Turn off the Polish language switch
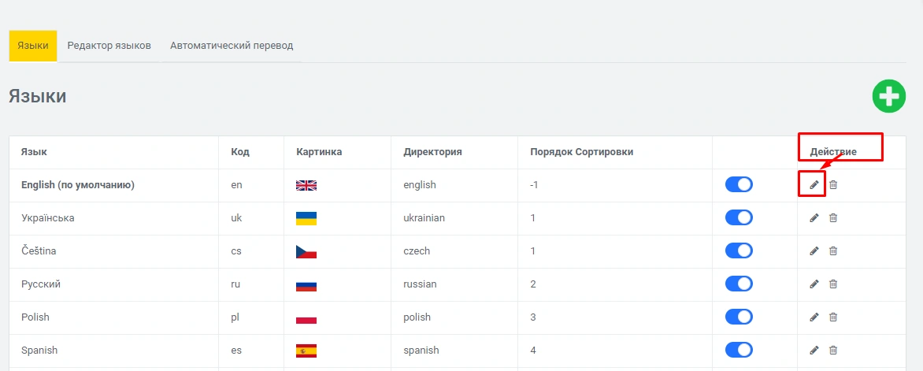 click(739, 317)
